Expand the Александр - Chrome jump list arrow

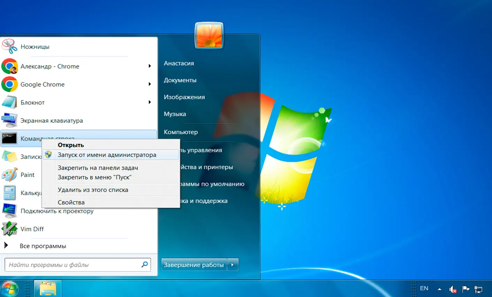point(150,66)
